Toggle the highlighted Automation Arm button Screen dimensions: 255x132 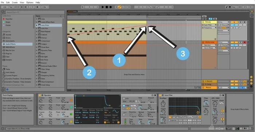pos(119,7)
